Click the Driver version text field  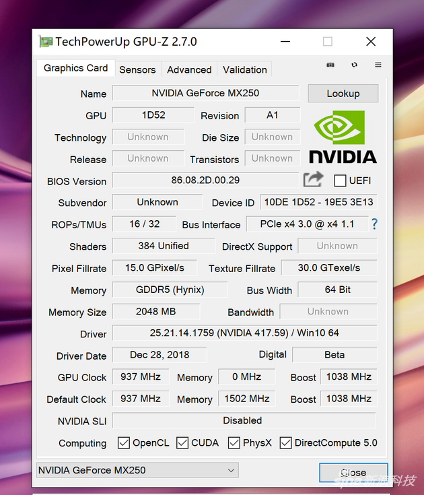click(x=244, y=333)
